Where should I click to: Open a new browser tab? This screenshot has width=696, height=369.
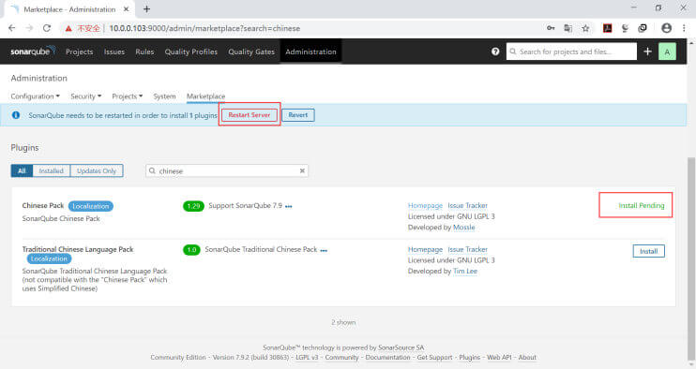146,8
